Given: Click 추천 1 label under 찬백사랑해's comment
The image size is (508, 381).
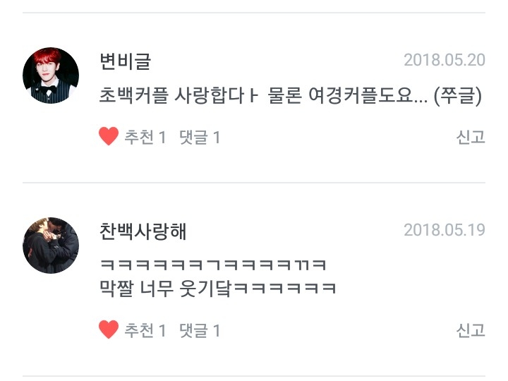Looking at the screenshot, I should point(145,330).
